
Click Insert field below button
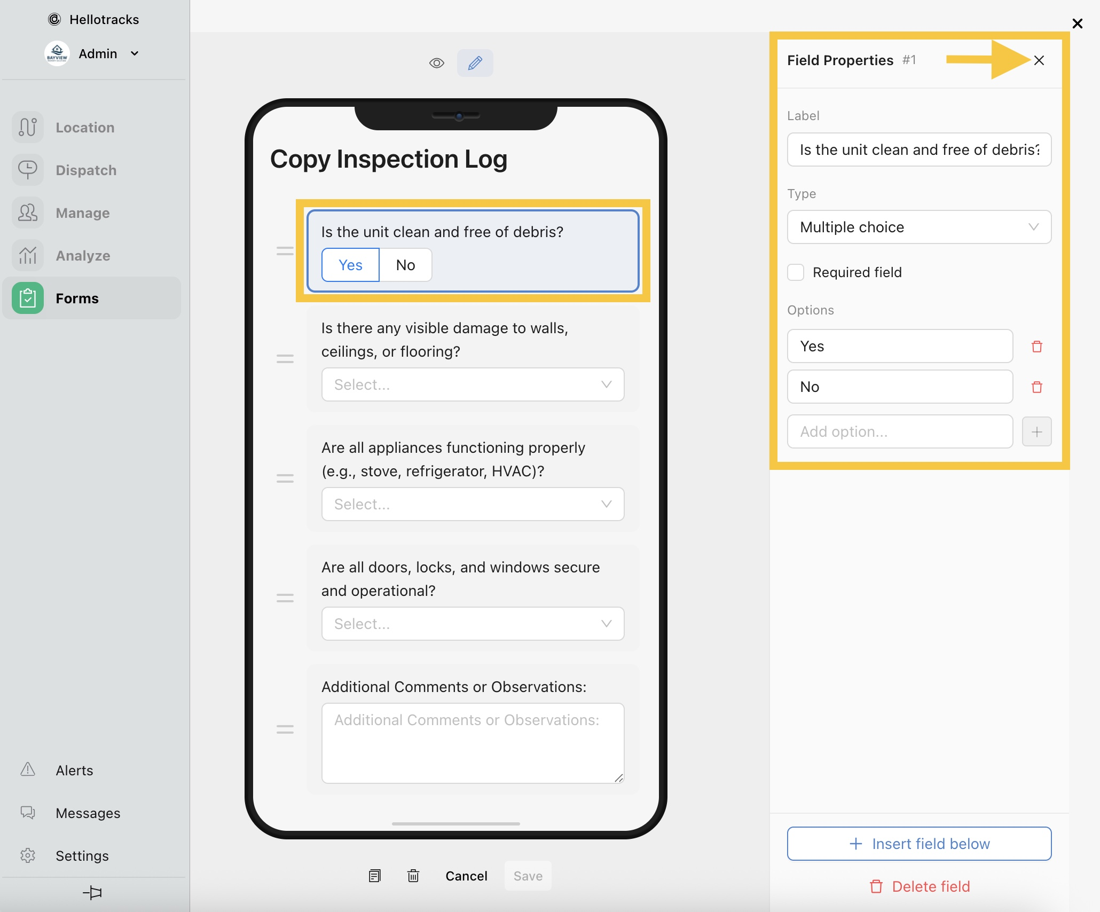coord(919,844)
